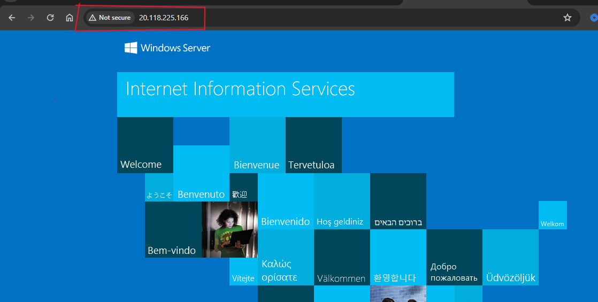Bookmark this page with the star icon
598x302 pixels.
(568, 18)
